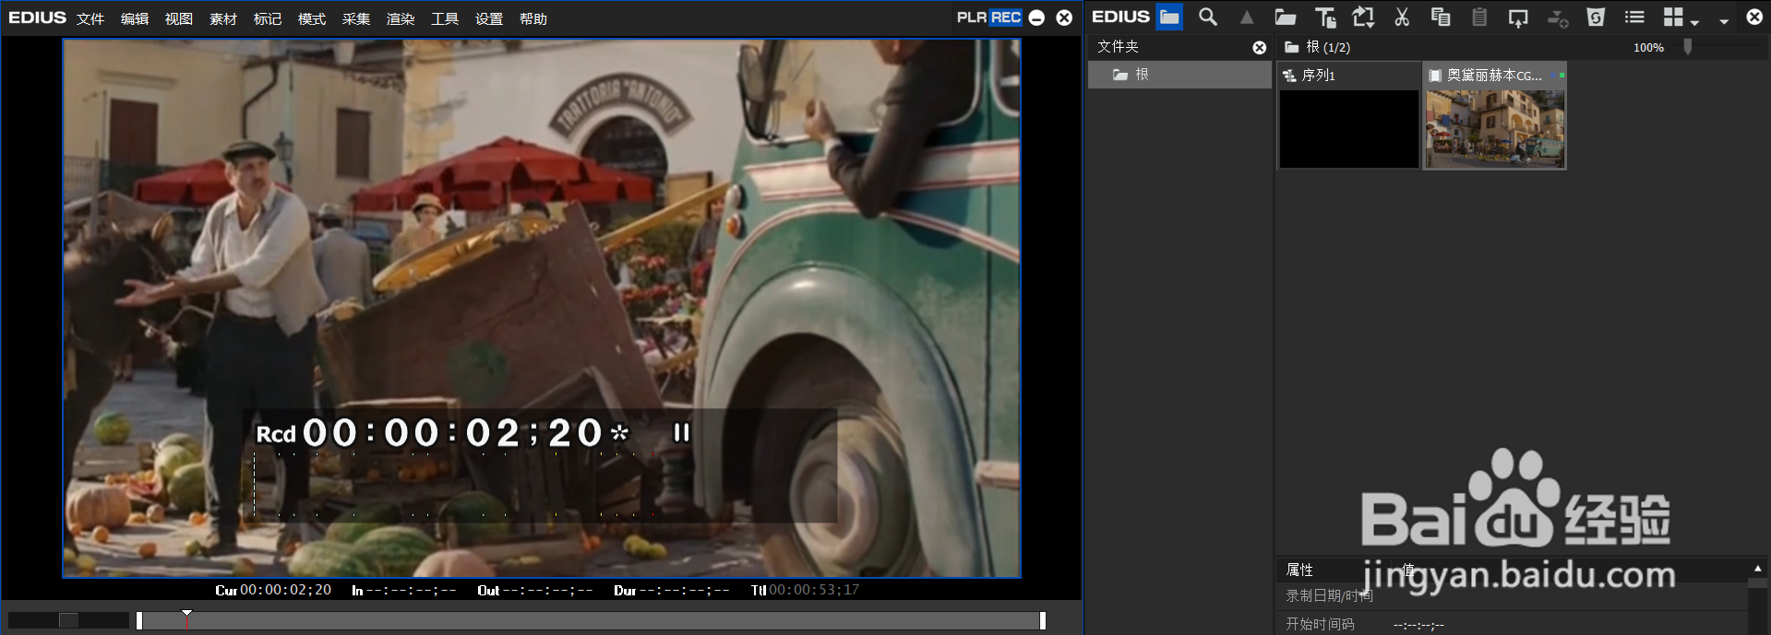
Task: Click the red playhead marker on position bar
Action: tap(186, 619)
